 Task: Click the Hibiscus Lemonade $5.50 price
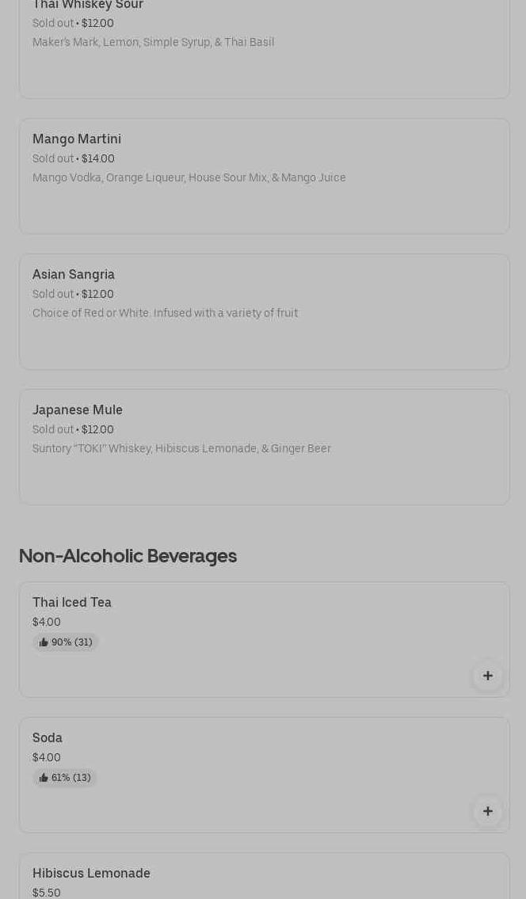pos(47,893)
